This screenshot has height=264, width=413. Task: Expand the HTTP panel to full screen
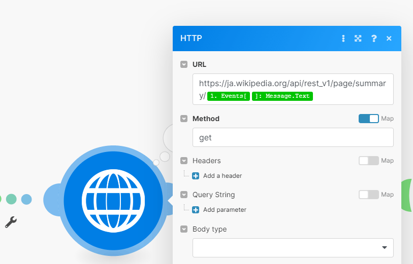pyautogui.click(x=358, y=39)
